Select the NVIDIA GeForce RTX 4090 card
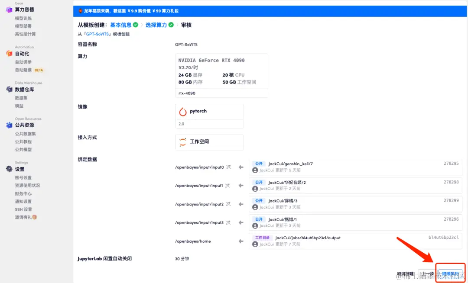Screen dimensions: 468x283 221,75
